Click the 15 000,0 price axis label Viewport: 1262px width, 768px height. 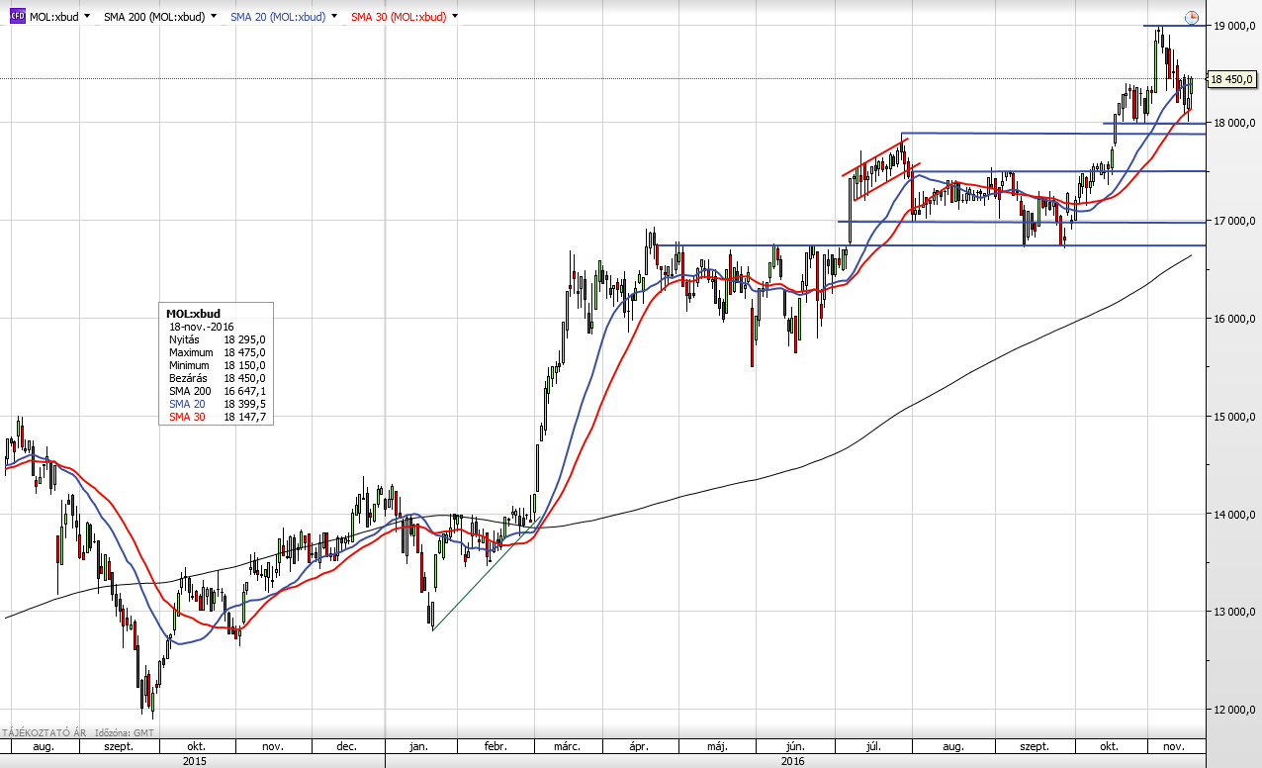(1236, 417)
